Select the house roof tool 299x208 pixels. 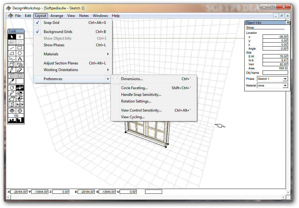[x=12, y=99]
